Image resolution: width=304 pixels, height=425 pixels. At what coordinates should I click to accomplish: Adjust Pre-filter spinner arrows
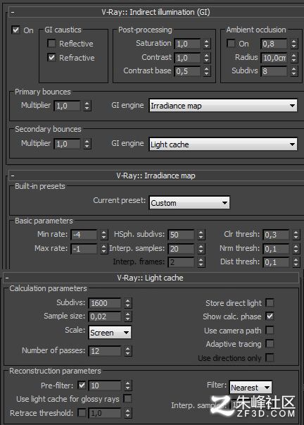128,385
